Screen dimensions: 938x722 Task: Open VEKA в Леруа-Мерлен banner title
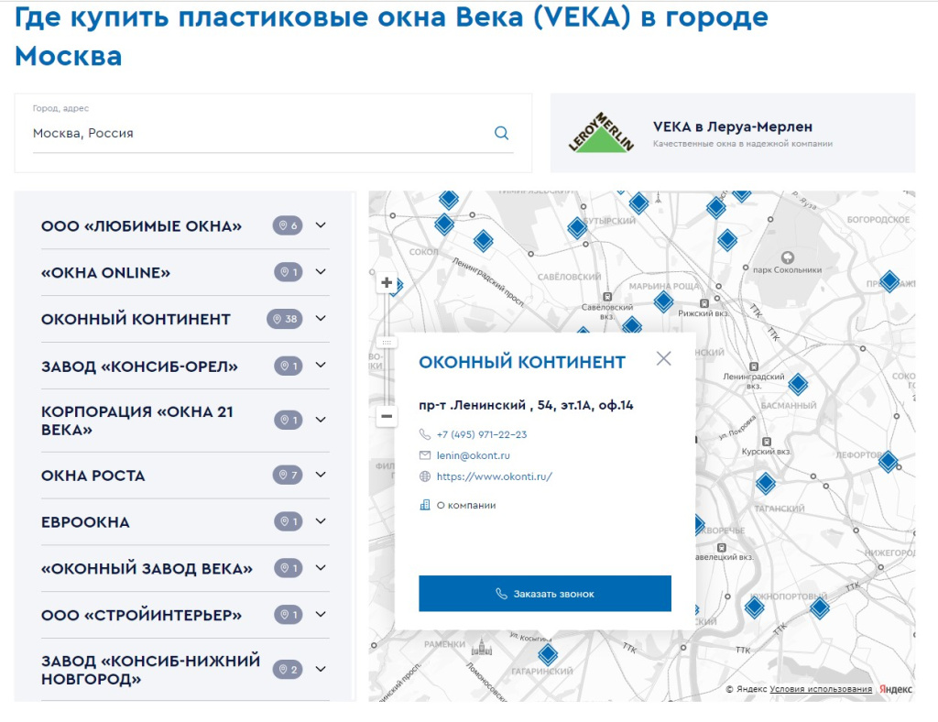coord(732,126)
